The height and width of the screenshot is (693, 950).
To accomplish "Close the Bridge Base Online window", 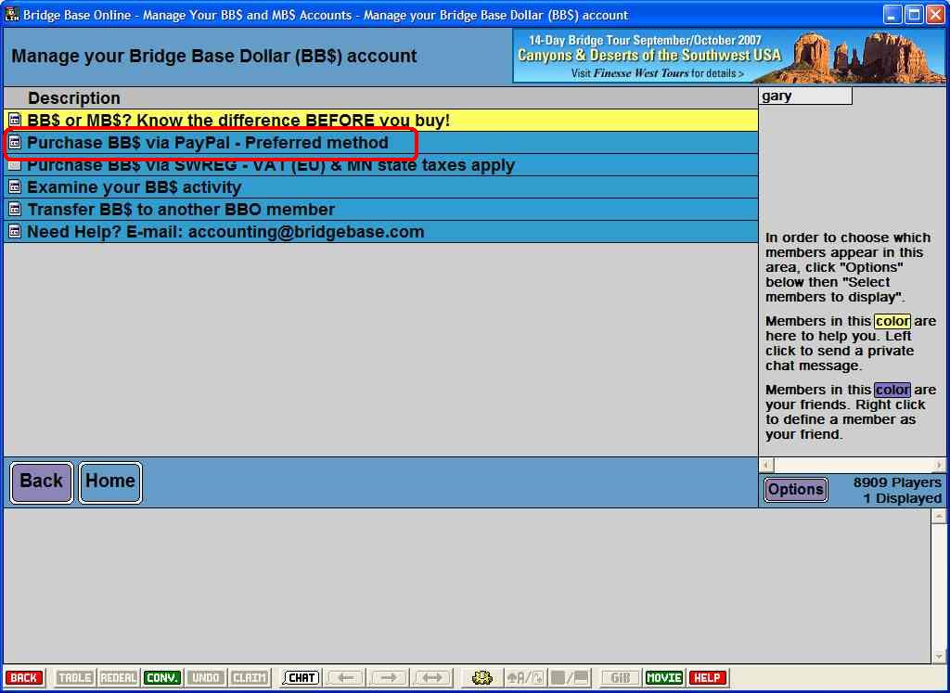I will (x=935, y=15).
